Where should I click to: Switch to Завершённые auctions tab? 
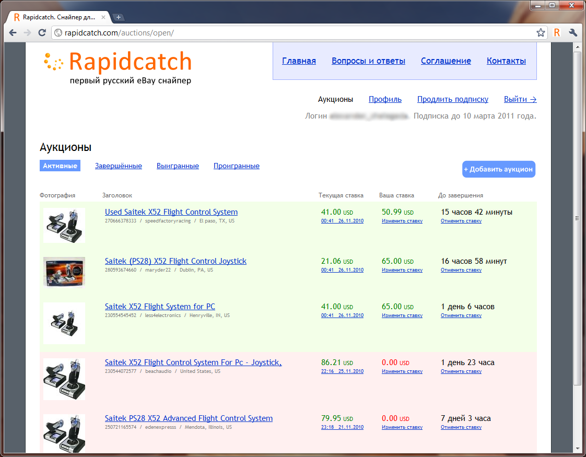coord(119,166)
